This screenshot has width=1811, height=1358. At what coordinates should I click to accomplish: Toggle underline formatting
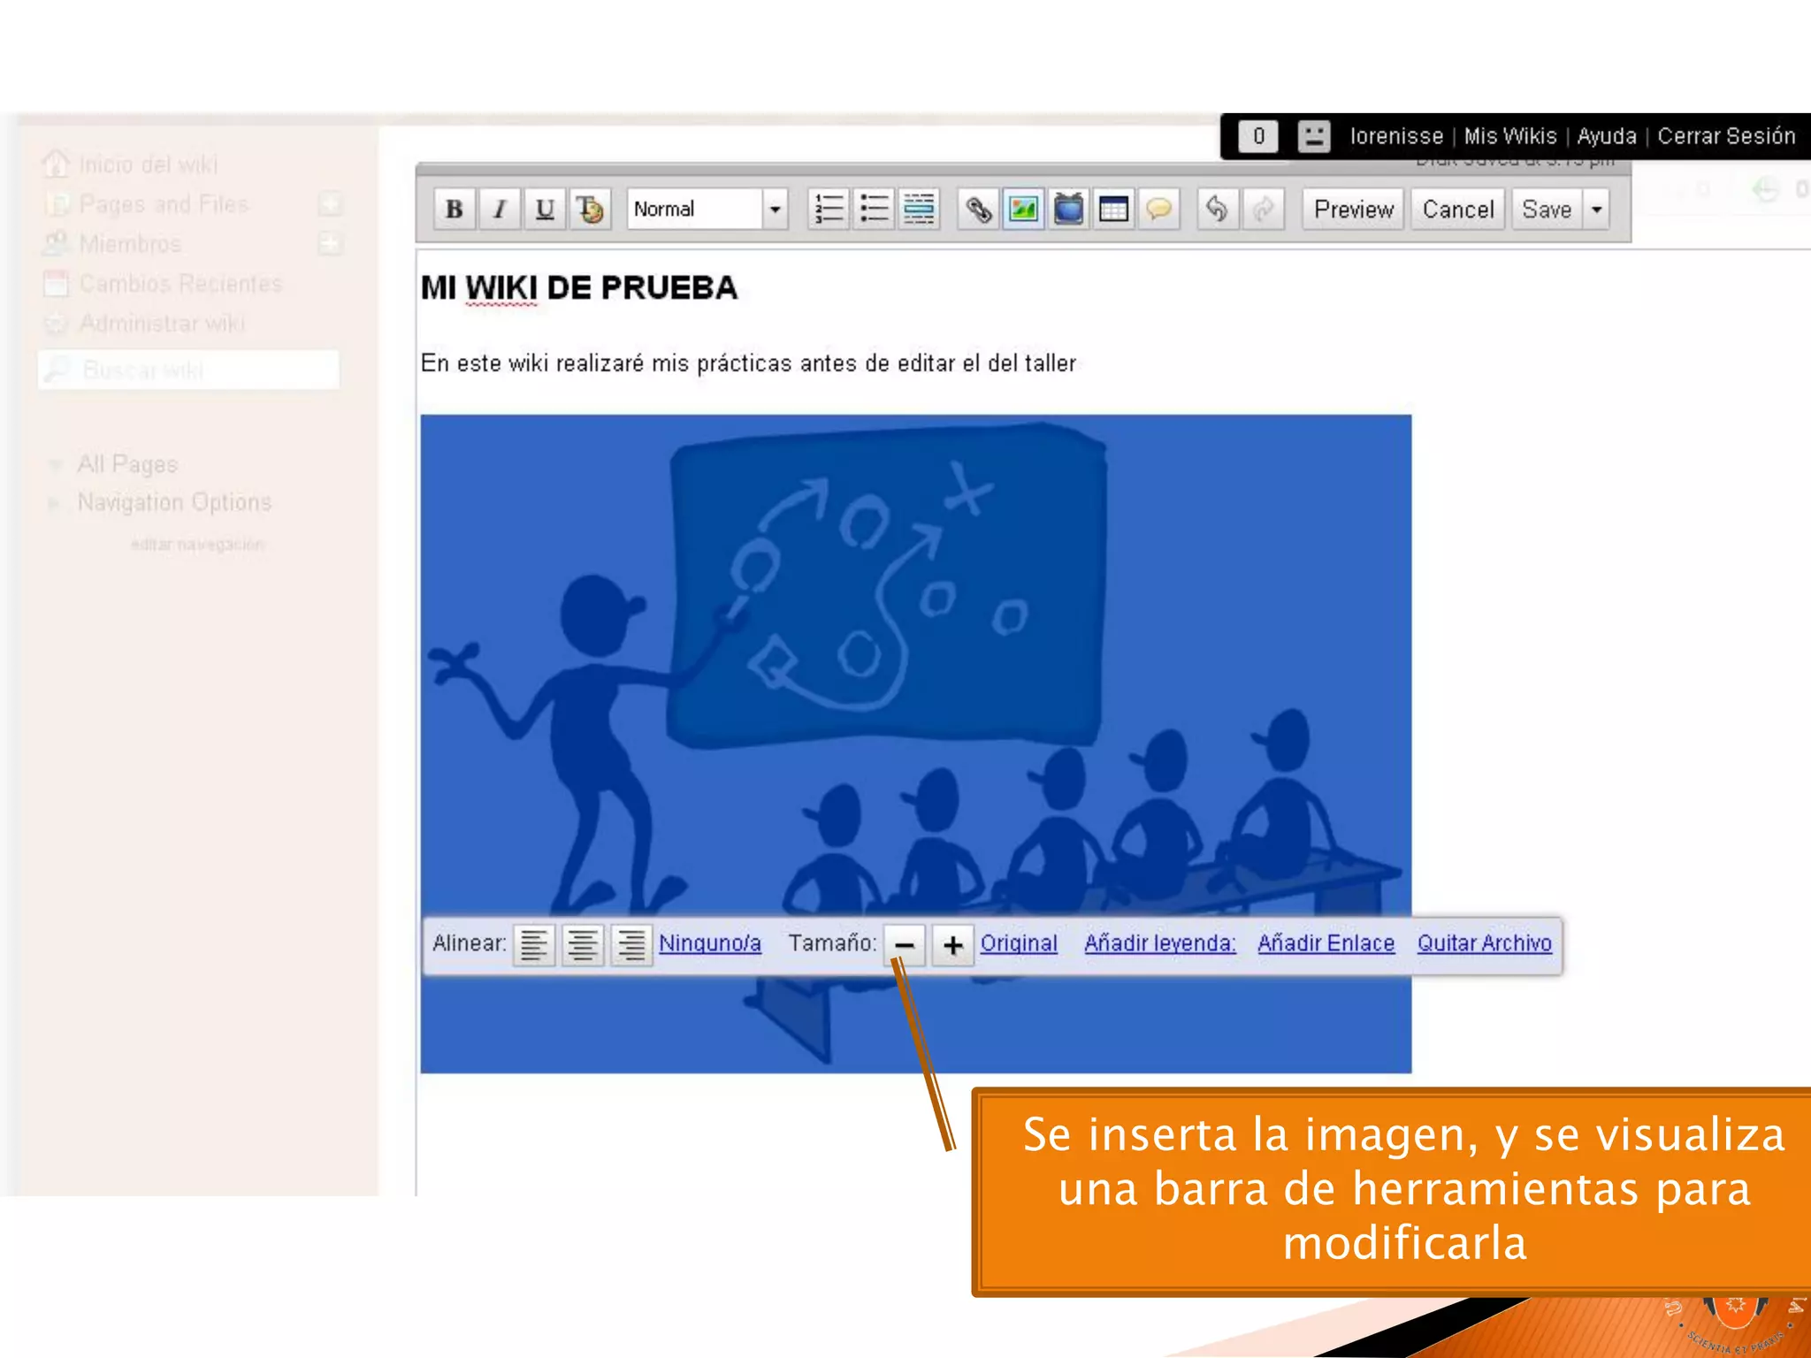tap(545, 210)
